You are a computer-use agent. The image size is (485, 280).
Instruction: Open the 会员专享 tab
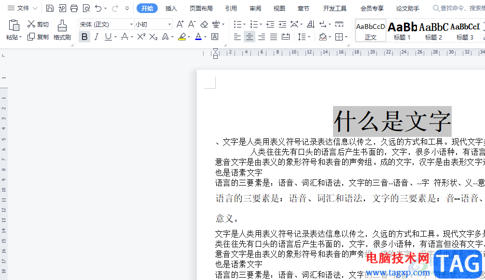point(372,8)
